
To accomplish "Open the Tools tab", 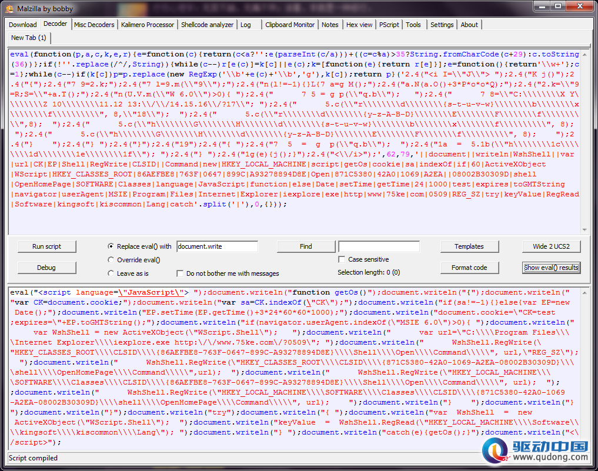I will pos(413,25).
